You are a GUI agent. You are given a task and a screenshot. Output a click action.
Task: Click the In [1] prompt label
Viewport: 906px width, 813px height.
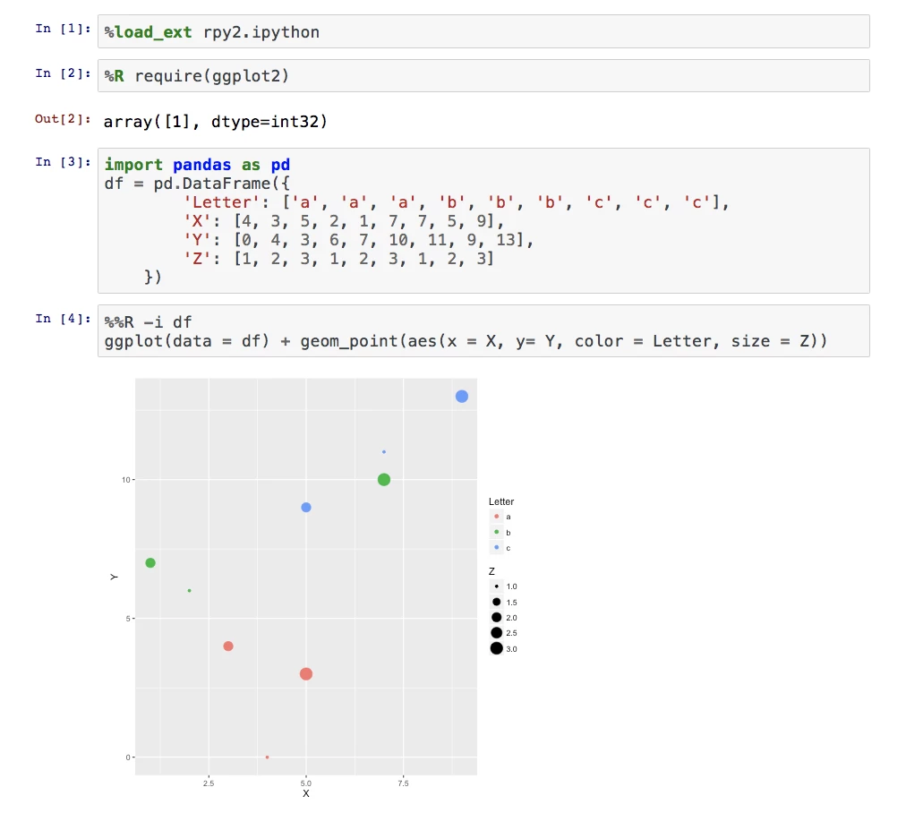tap(63, 29)
